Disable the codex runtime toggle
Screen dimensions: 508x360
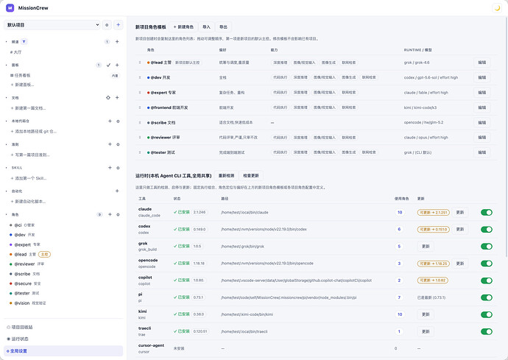(487, 230)
